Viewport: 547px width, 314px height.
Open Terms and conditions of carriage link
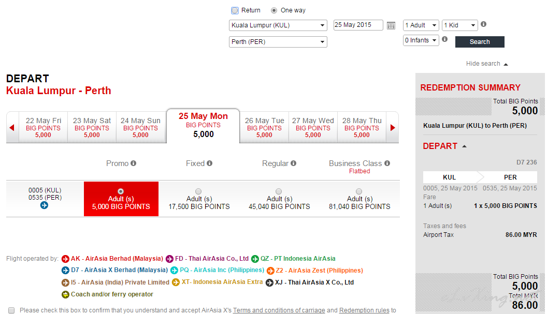[279, 310]
